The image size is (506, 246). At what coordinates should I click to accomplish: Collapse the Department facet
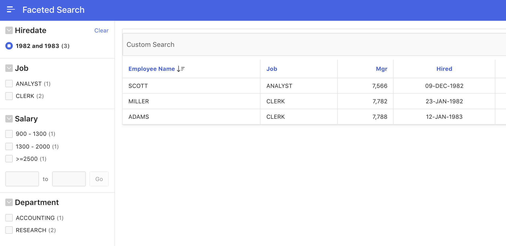[x=9, y=202]
